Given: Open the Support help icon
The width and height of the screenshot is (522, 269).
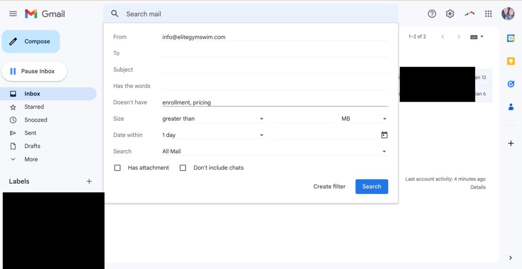Looking at the screenshot, I should pos(432,14).
